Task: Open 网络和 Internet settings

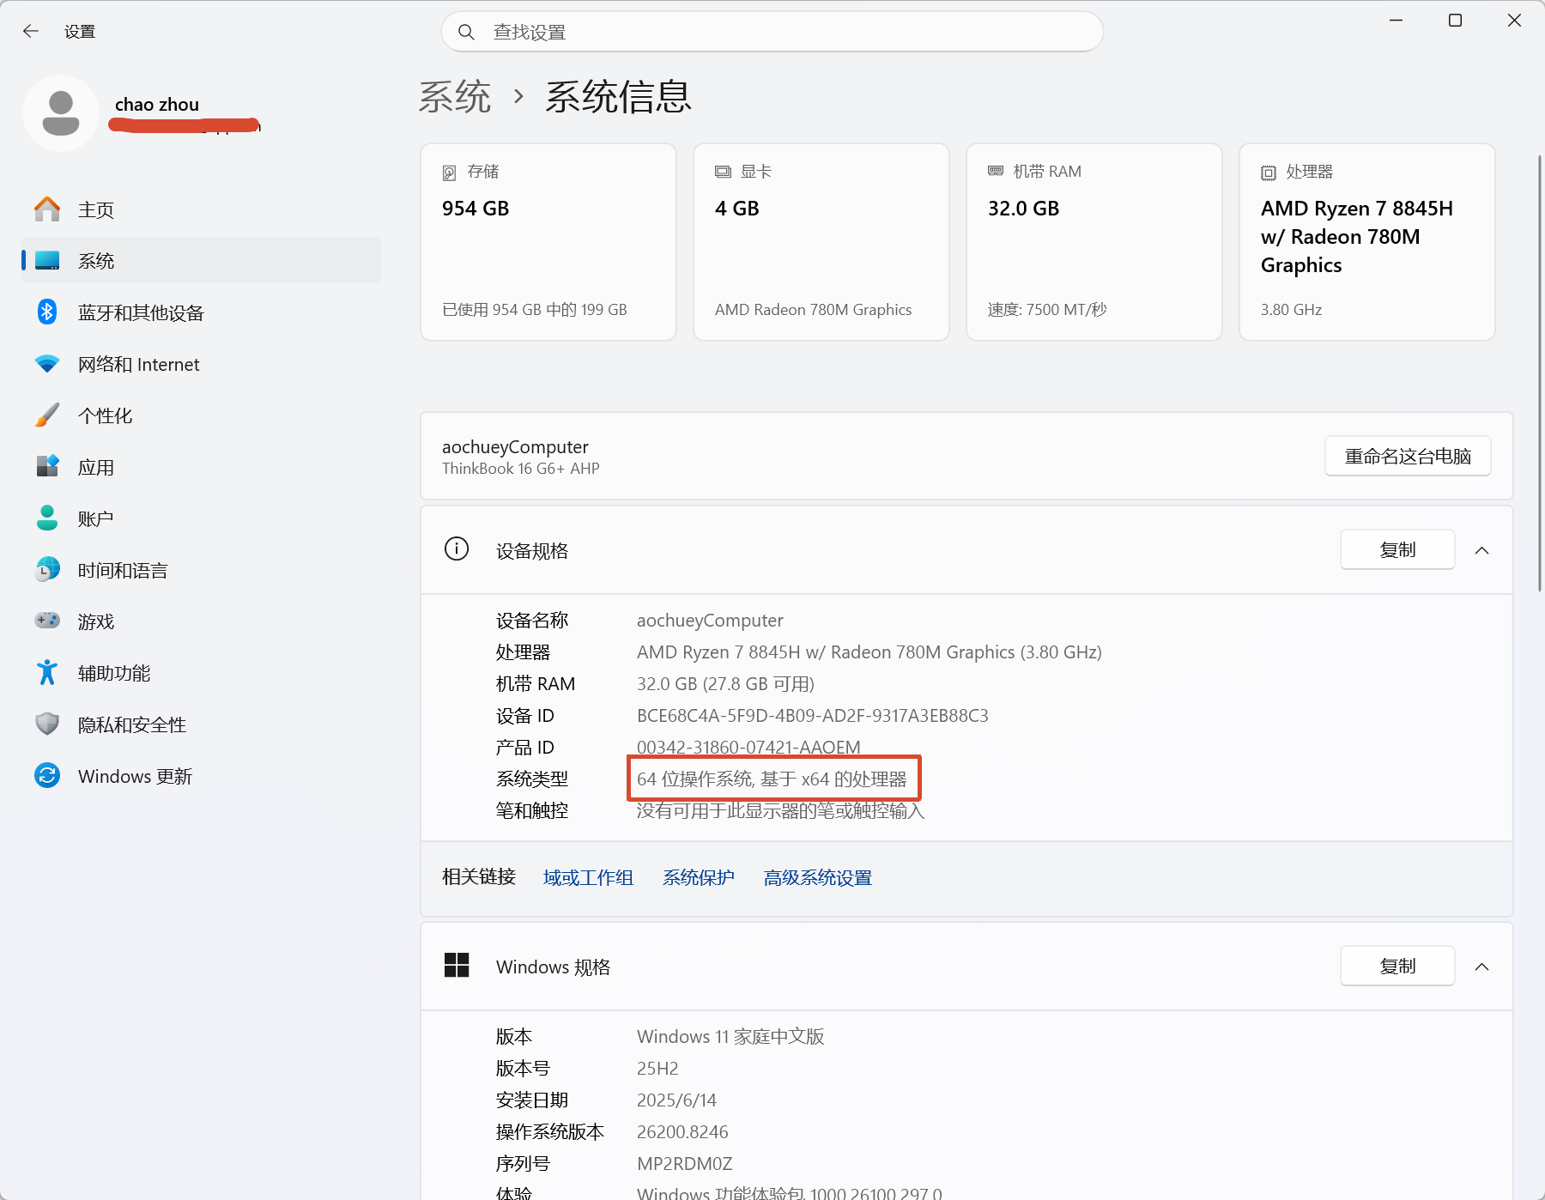Action: point(201,364)
